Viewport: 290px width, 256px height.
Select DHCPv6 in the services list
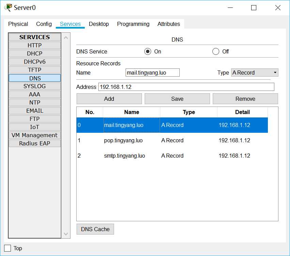[x=35, y=62]
